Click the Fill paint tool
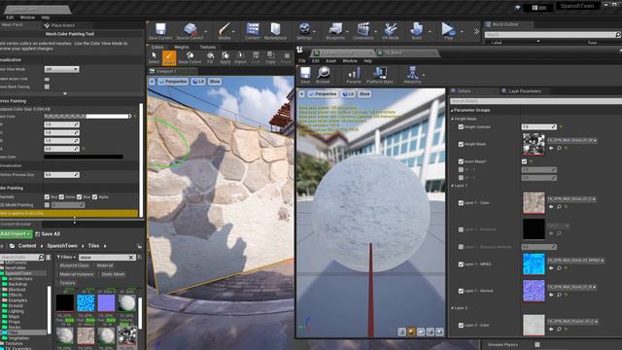Viewport: 622px width, 350px height. point(210,57)
